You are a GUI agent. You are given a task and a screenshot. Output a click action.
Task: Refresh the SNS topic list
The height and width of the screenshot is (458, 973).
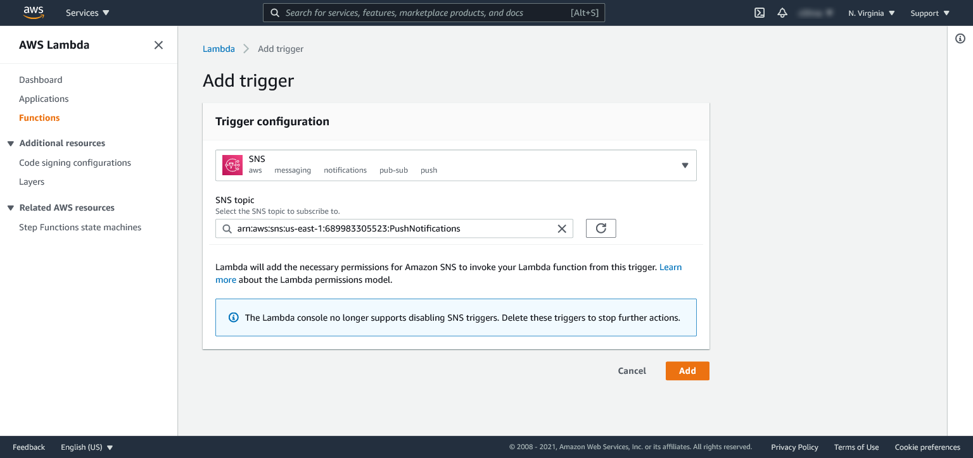tap(601, 228)
